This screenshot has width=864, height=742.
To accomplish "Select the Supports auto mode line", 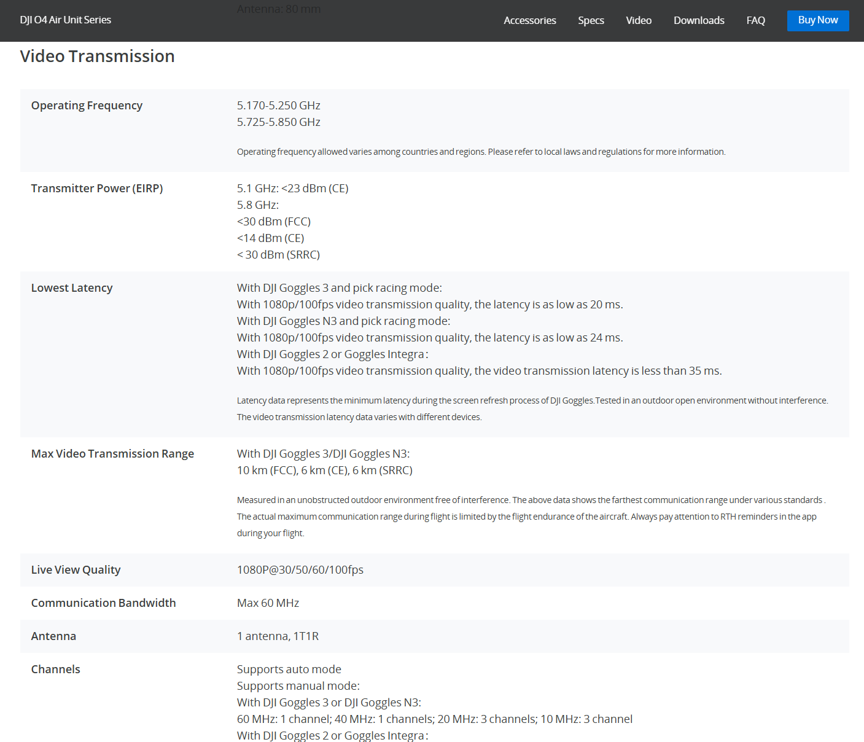I will click(x=289, y=670).
